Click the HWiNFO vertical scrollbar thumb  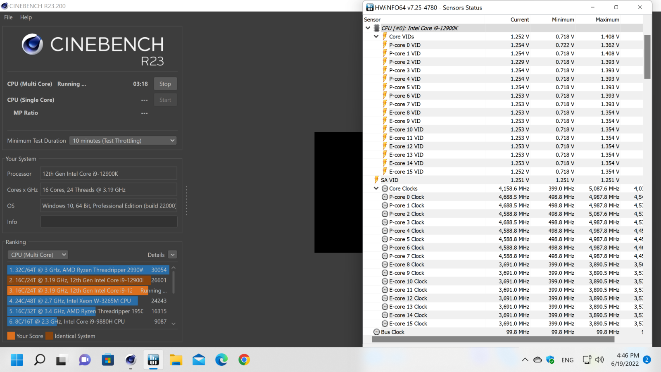pyautogui.click(x=647, y=57)
